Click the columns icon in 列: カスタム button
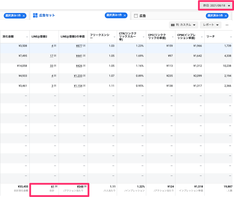This screenshot has width=234, height=197. [173, 25]
